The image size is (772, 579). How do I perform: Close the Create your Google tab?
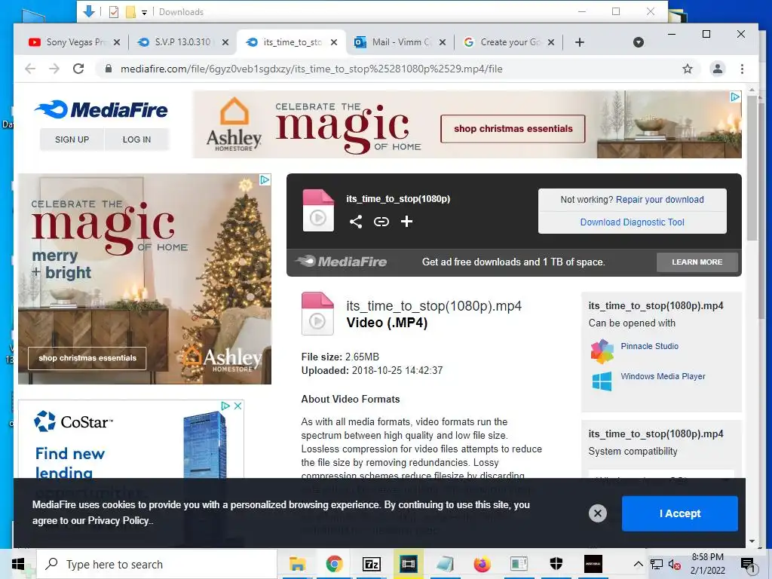coord(551,42)
